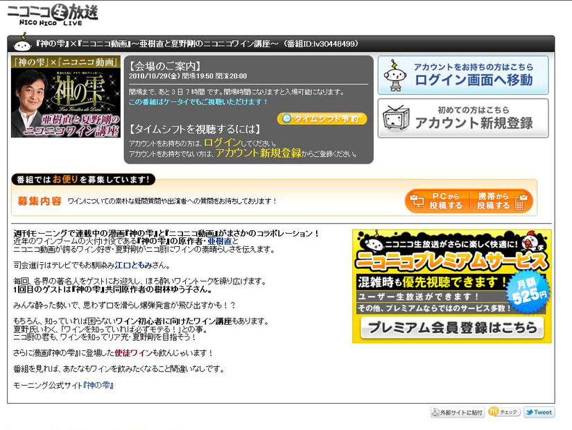Click 携帯から投稿する button
The height and width of the screenshot is (430, 572).
501,200
